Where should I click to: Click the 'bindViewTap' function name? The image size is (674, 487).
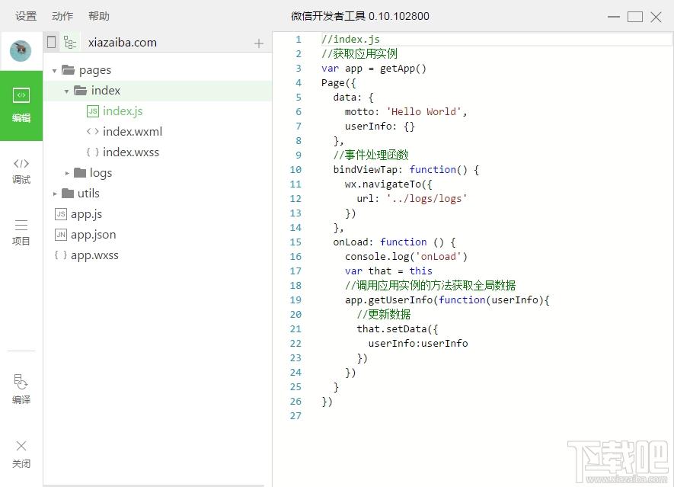(x=365, y=169)
